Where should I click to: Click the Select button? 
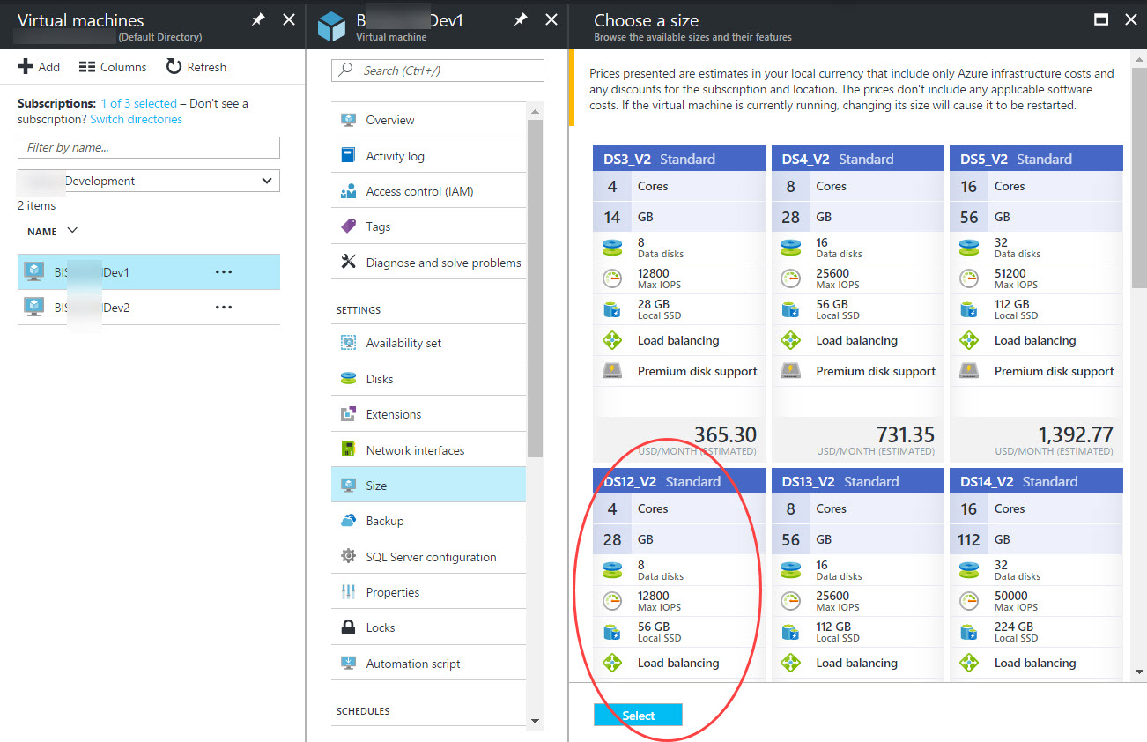click(638, 715)
